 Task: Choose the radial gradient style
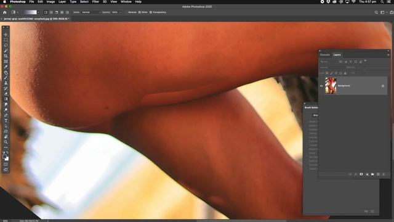click(x=51, y=12)
